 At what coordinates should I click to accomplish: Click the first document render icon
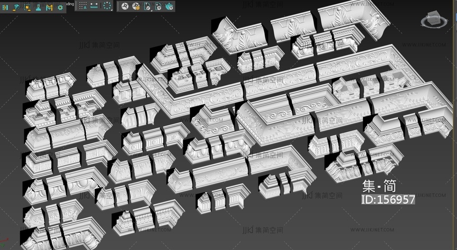click(147, 6)
